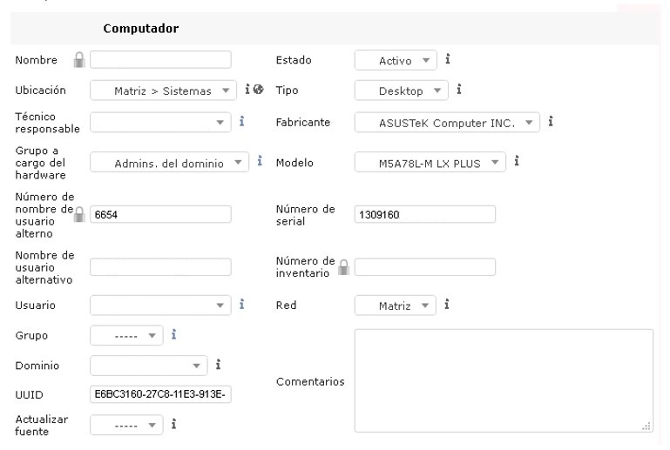This screenshot has width=670, height=450.
Task: Click the lock icon next to Nombre
Action: pyautogui.click(x=79, y=60)
